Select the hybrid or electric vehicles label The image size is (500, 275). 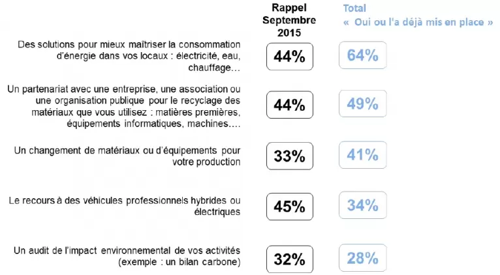pyautogui.click(x=125, y=199)
